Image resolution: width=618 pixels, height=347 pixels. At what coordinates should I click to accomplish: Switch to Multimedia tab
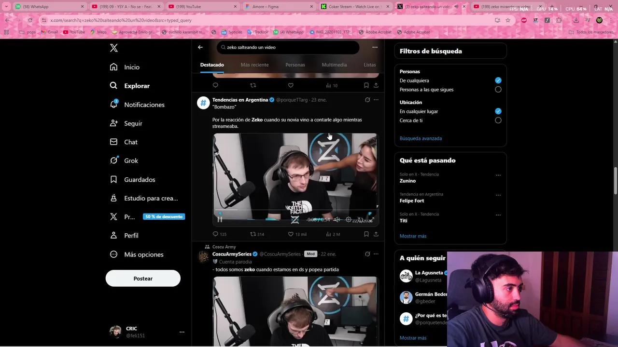coord(334,65)
